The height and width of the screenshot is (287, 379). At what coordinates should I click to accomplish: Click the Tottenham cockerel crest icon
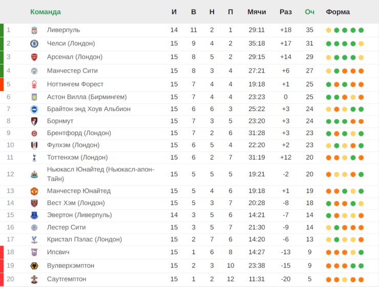click(x=34, y=158)
